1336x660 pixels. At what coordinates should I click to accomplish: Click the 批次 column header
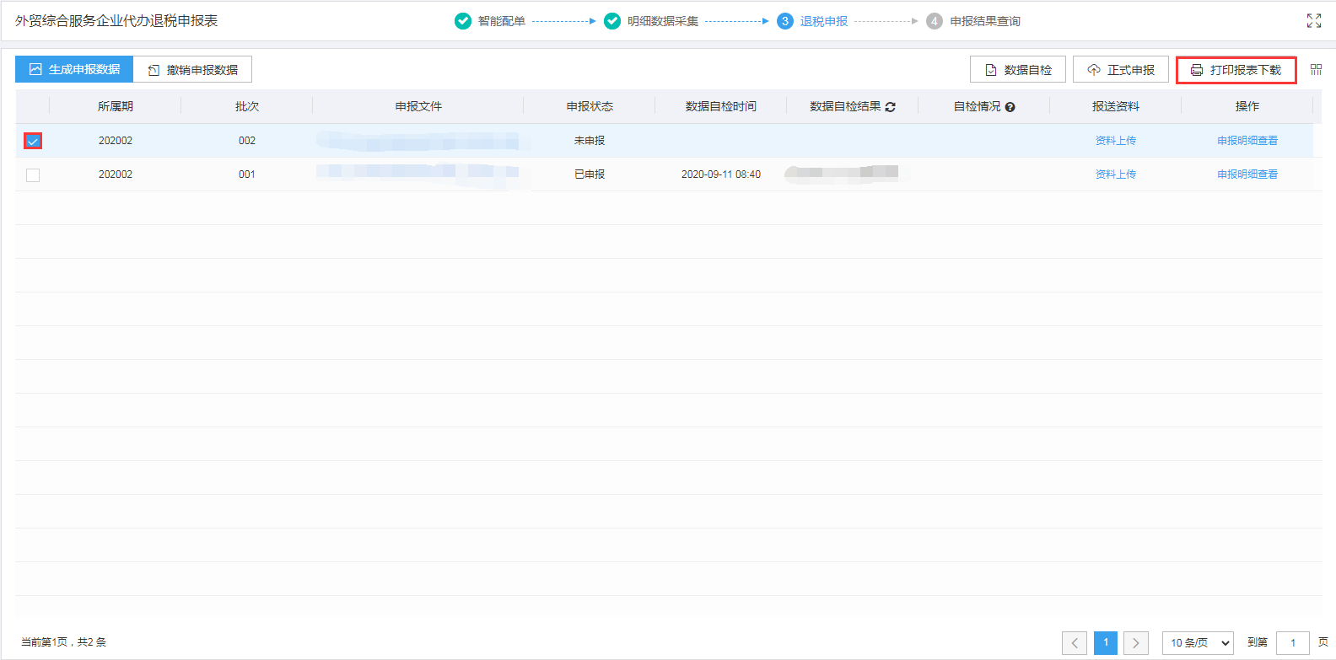tap(247, 106)
